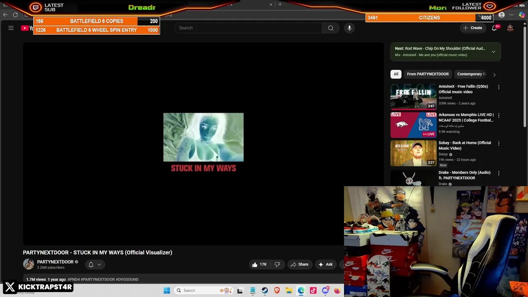
Task: Click the $obay Back at Home thumbnail
Action: pyautogui.click(x=413, y=153)
